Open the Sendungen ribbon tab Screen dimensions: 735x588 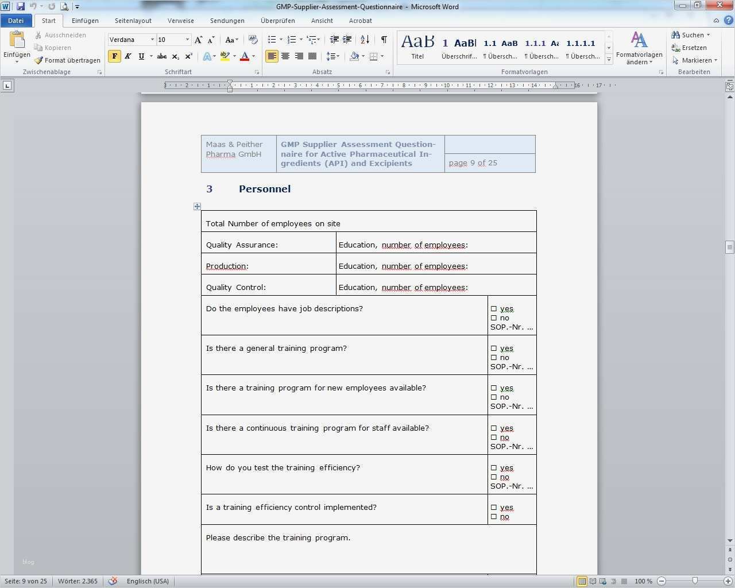pos(227,21)
